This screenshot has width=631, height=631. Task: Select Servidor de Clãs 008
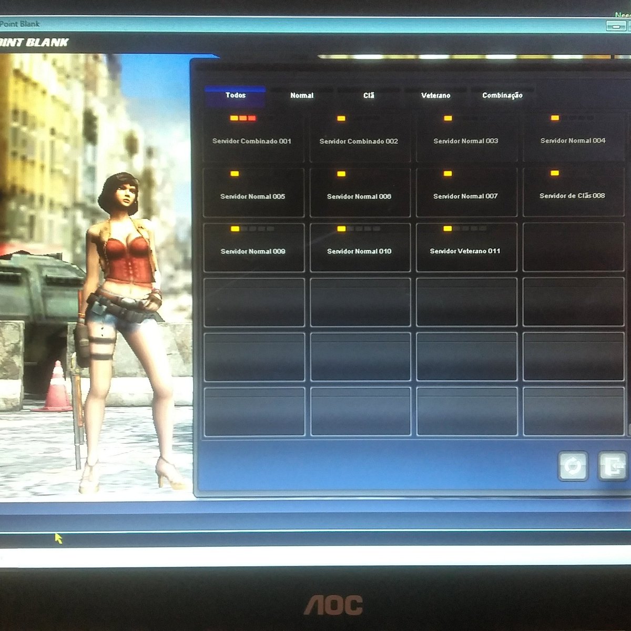pos(573,192)
